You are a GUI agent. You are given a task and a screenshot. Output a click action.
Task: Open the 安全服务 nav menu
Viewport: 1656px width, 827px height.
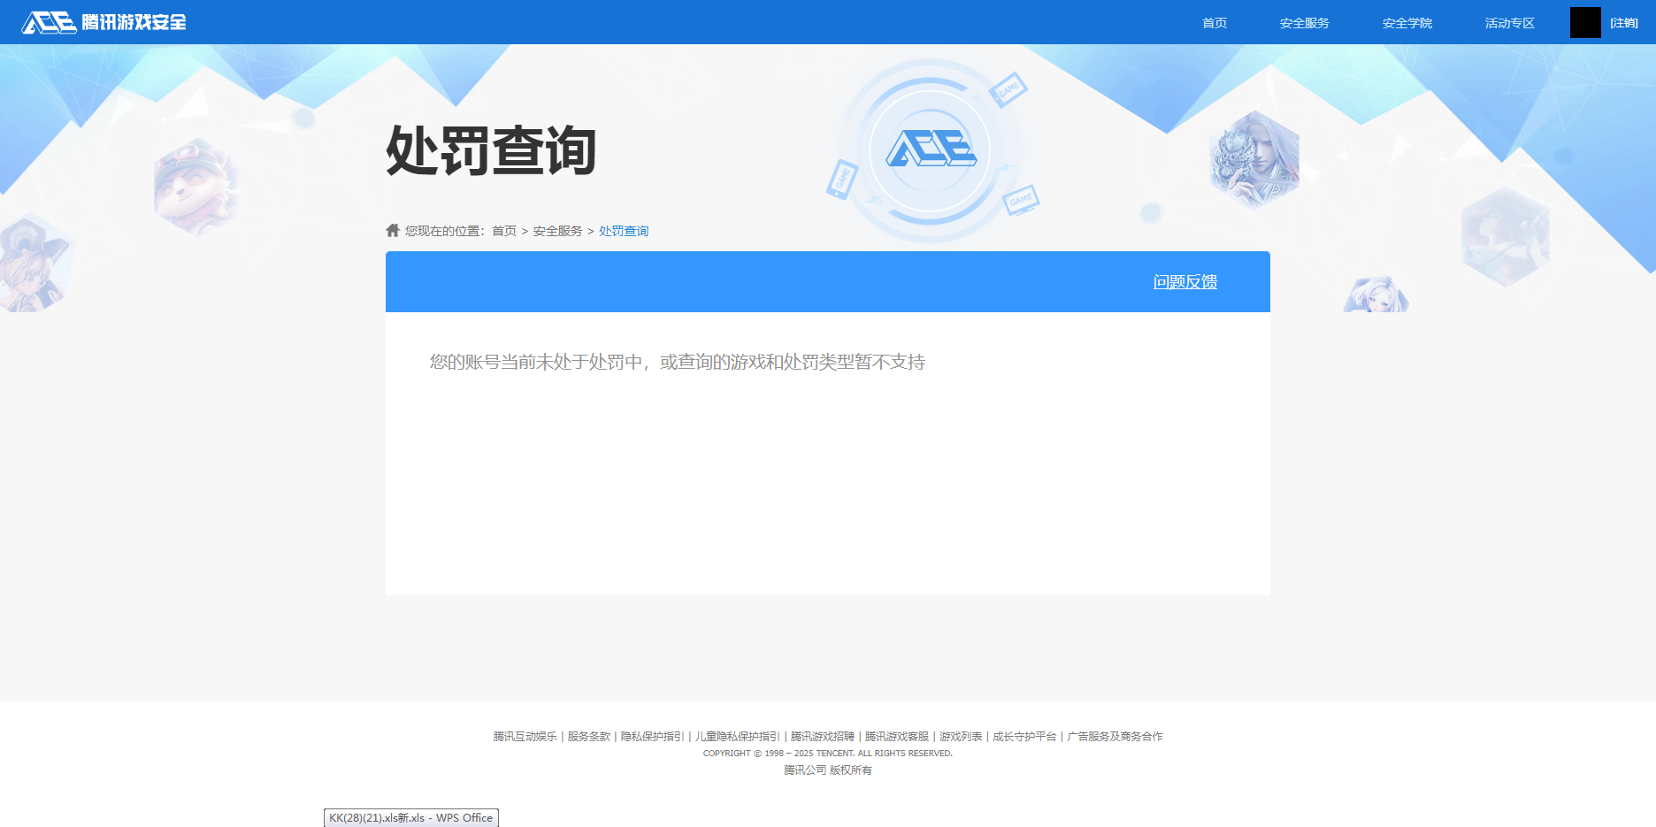pyautogui.click(x=1304, y=23)
